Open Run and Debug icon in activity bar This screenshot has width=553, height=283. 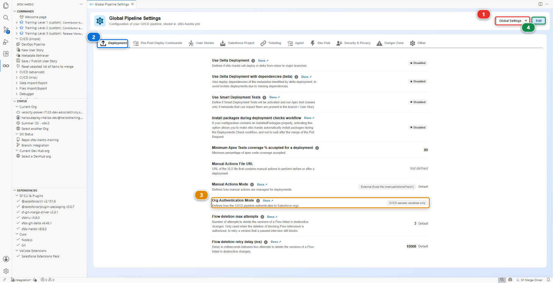click(6, 42)
